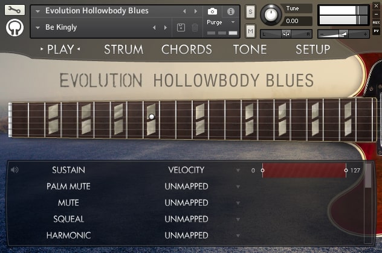Show the instrument info icon
Image resolution: width=382 pixels, height=253 pixels.
click(230, 11)
